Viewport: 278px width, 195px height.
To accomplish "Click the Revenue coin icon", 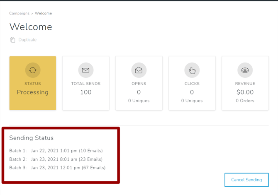I will coord(245,70).
